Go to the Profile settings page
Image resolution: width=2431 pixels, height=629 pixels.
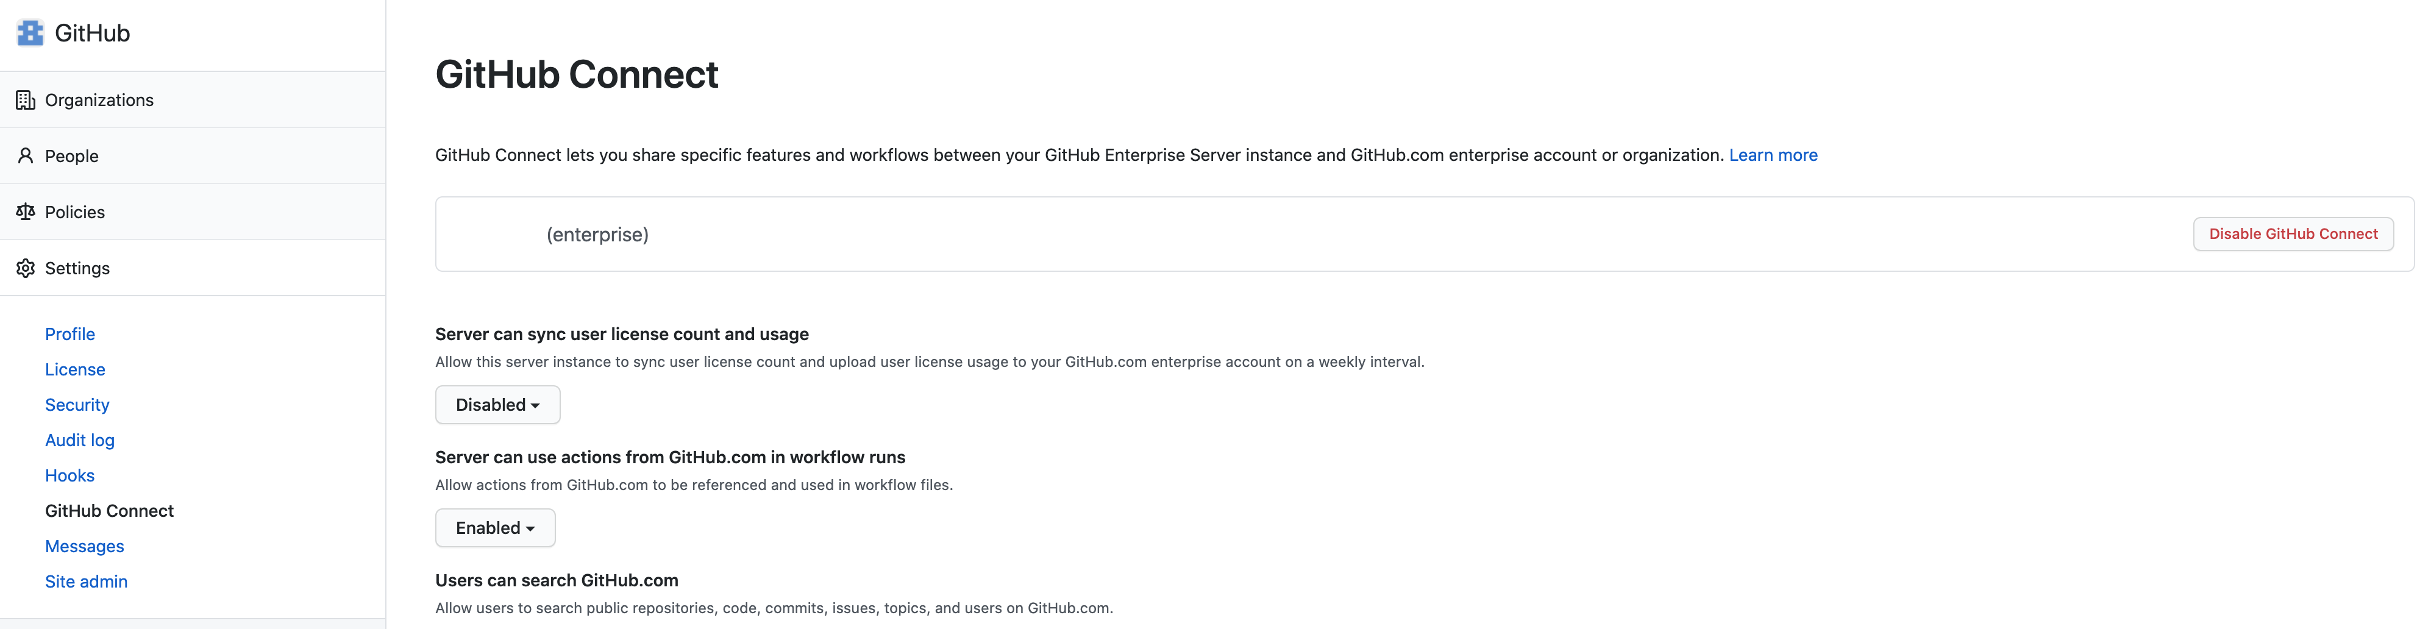click(x=70, y=334)
